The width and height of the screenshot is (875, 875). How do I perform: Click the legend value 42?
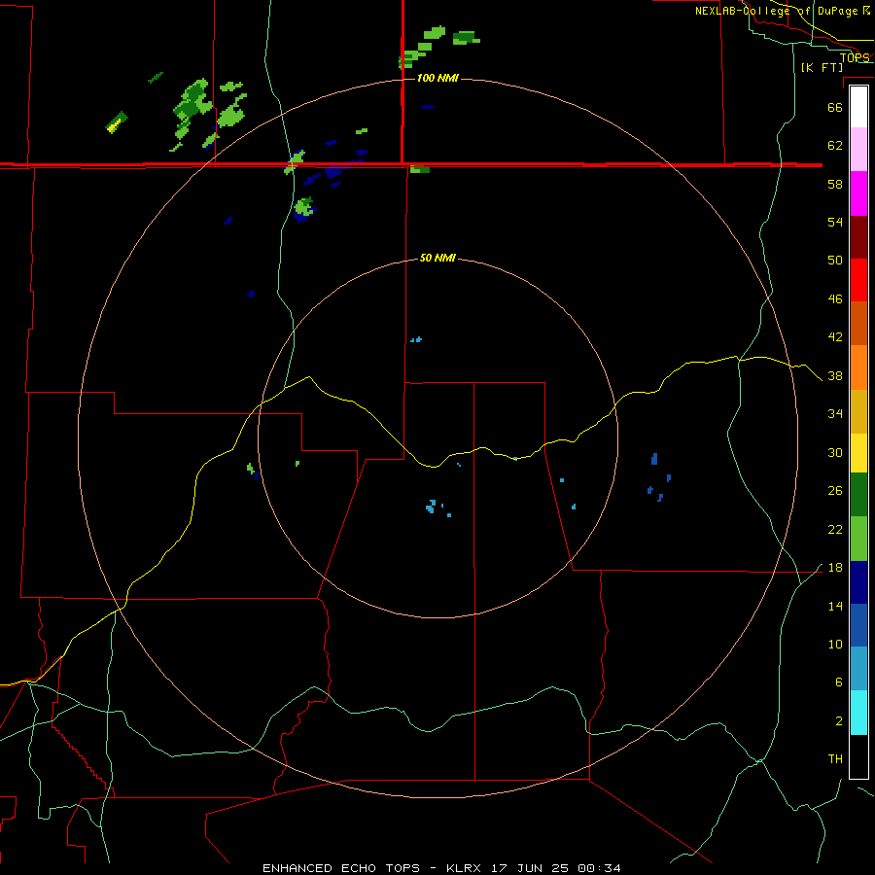click(x=835, y=336)
